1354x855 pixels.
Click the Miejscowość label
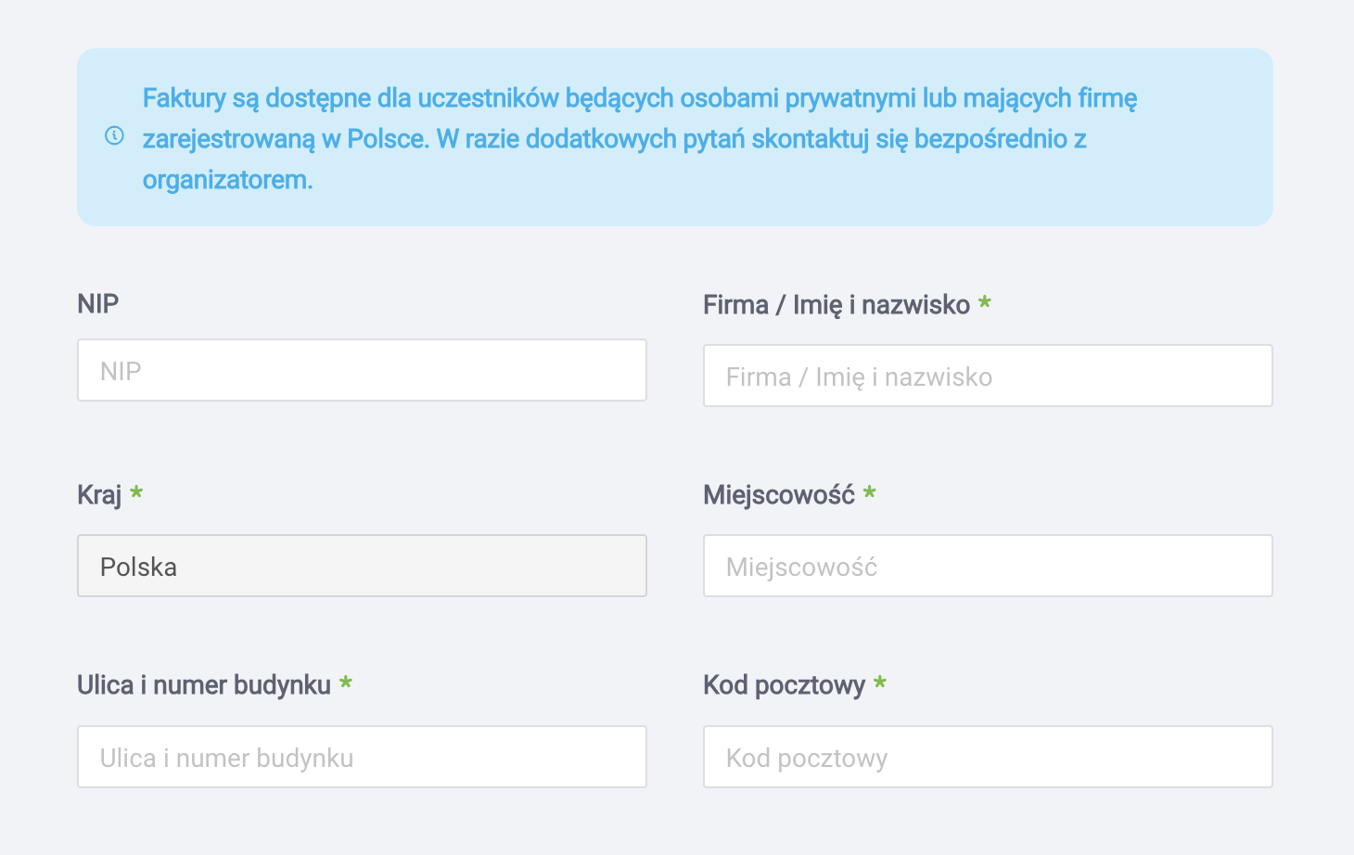pyautogui.click(x=778, y=495)
